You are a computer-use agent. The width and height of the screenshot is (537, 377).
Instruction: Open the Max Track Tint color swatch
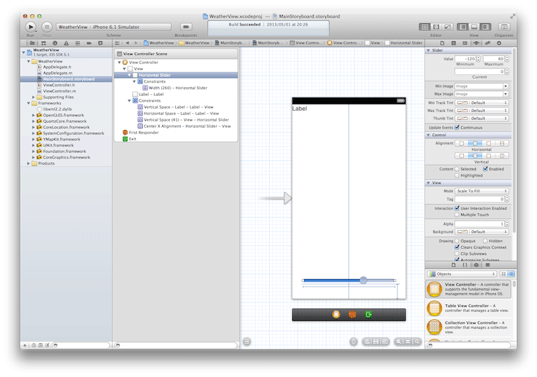(462, 111)
